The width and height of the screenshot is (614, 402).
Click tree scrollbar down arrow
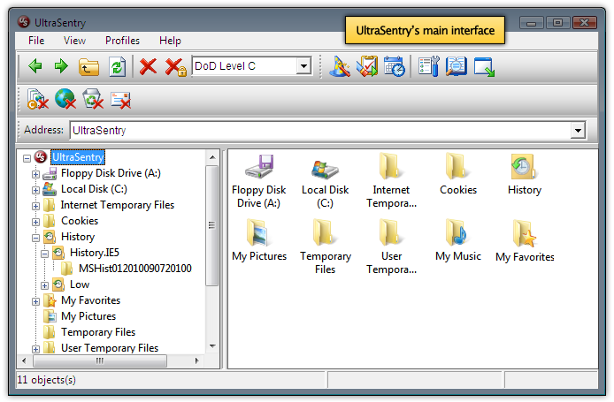[212, 345]
